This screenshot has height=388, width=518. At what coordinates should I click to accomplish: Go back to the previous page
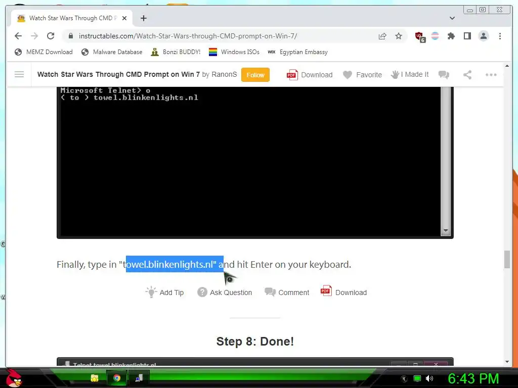18,36
